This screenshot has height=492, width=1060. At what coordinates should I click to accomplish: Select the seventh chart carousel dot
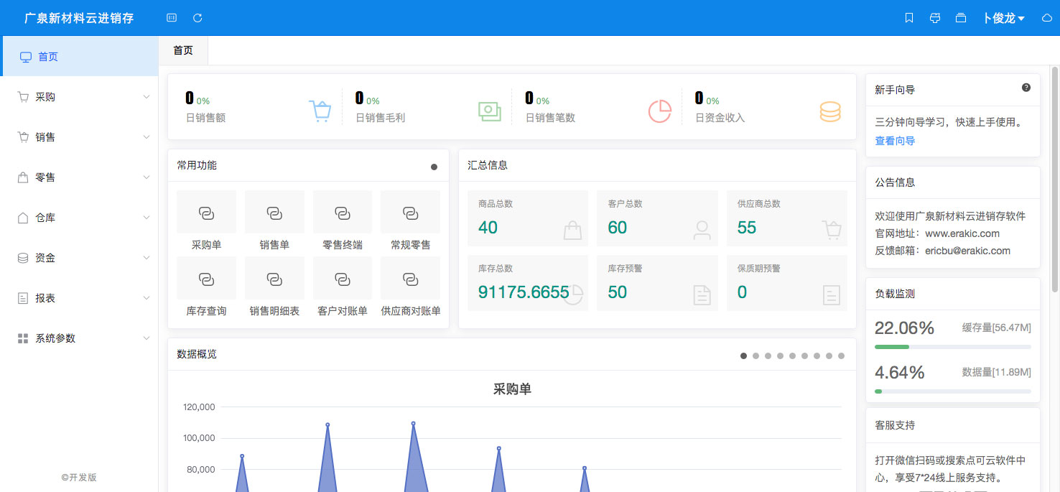[817, 356]
